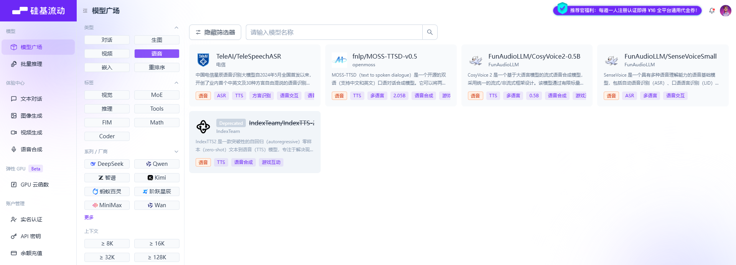
Task: Select ≥ 8K context filter
Action: pos(107,244)
